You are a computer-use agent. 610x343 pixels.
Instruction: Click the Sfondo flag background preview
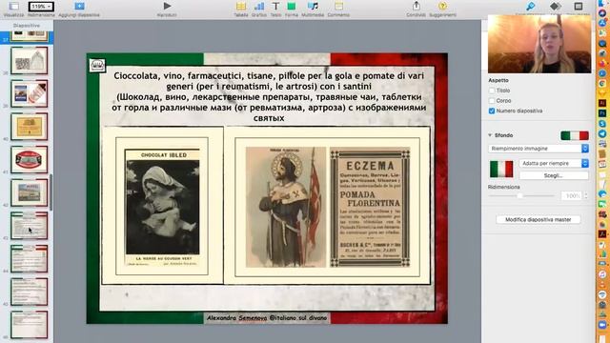[574, 135]
